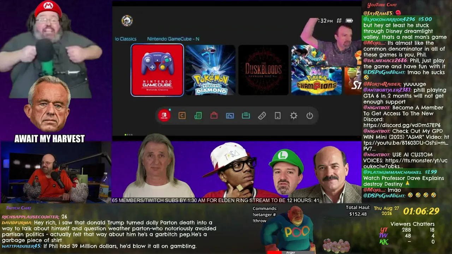Click username @NorthRaider in chat
The width and height of the screenshot is (452, 254).
click(x=382, y=84)
